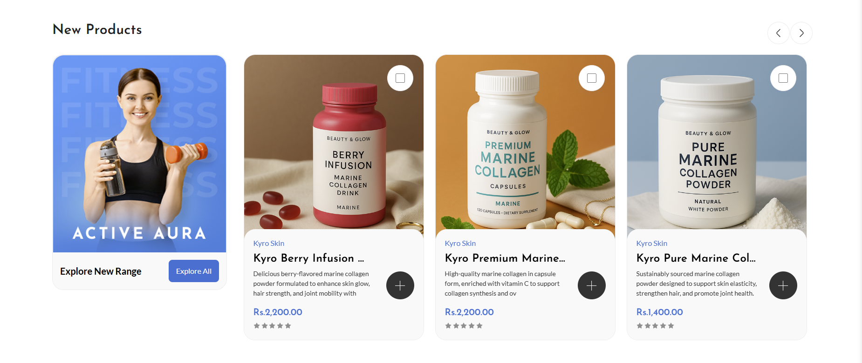Tick the checkbox on Berry Infusion product
862x363 pixels.
(400, 78)
